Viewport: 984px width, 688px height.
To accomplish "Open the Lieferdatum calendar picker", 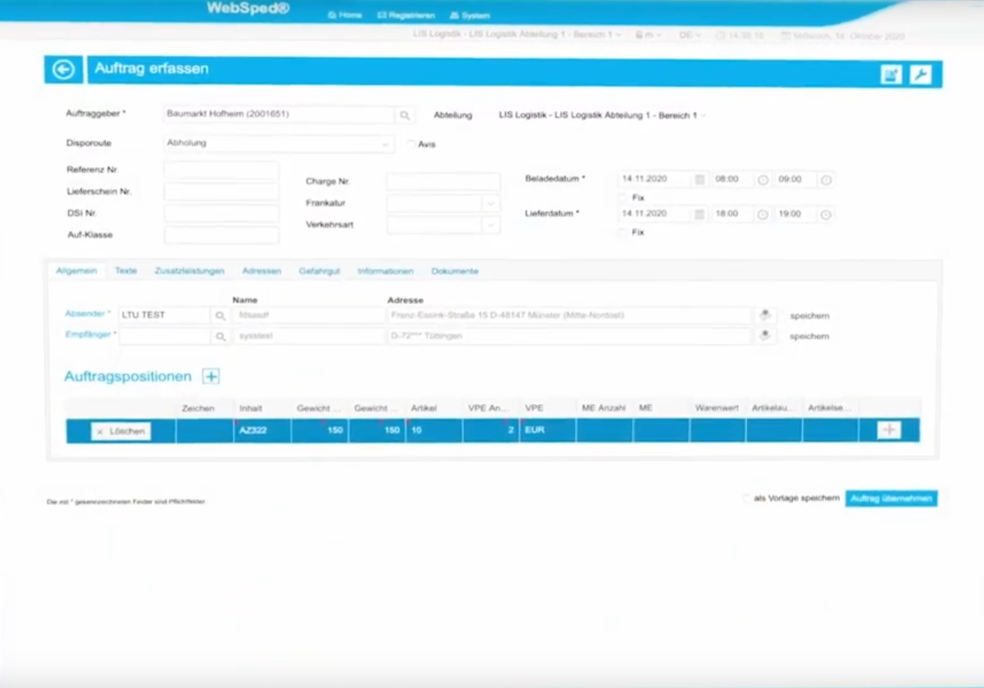I will tap(700, 214).
